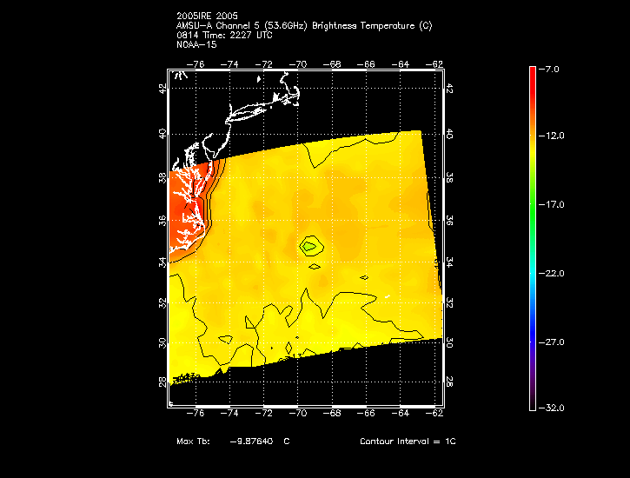Click the -62 label on the top longitude axis
The image size is (630, 478).
pyautogui.click(x=434, y=64)
